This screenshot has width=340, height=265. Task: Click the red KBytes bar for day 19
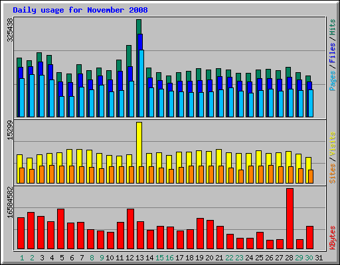200,234
